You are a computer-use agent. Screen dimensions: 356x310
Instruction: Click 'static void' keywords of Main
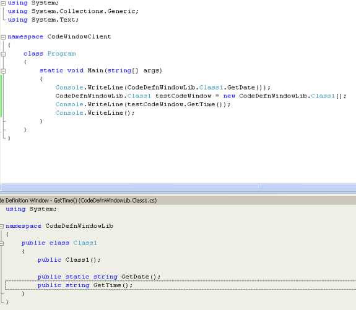[61, 70]
